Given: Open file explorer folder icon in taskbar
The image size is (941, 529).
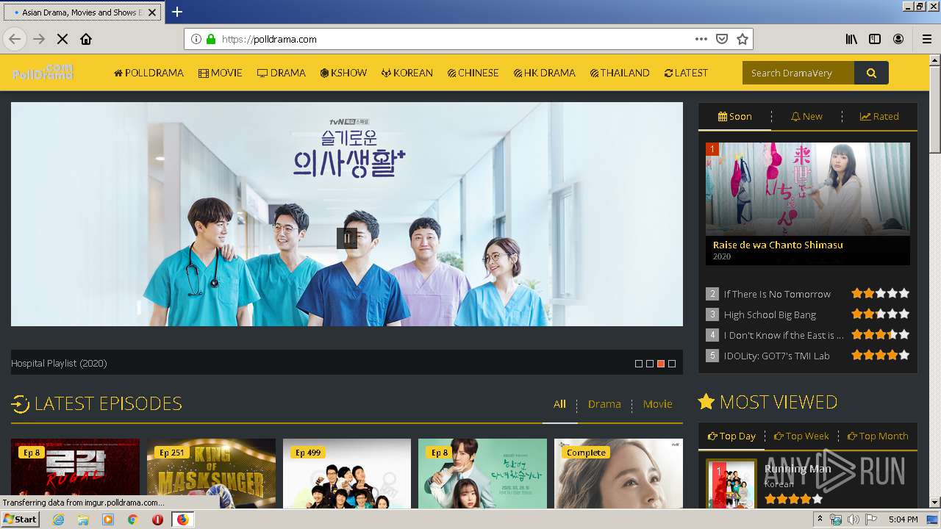Looking at the screenshot, I should coord(83,519).
